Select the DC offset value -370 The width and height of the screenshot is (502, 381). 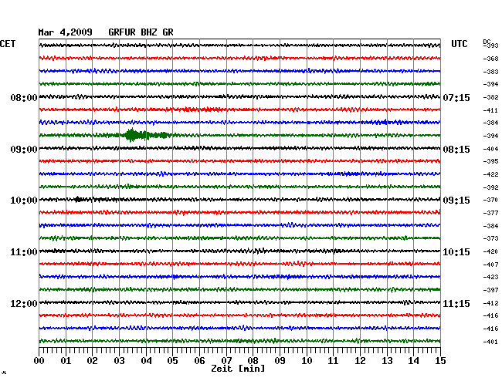coord(490,200)
